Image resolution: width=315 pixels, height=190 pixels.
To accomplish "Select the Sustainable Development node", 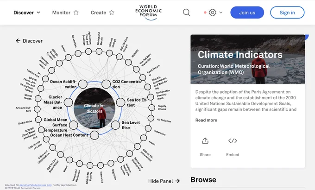I will tap(151, 97).
